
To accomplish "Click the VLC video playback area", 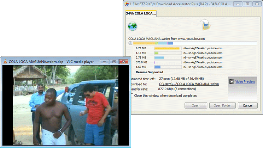I will (66, 105).
